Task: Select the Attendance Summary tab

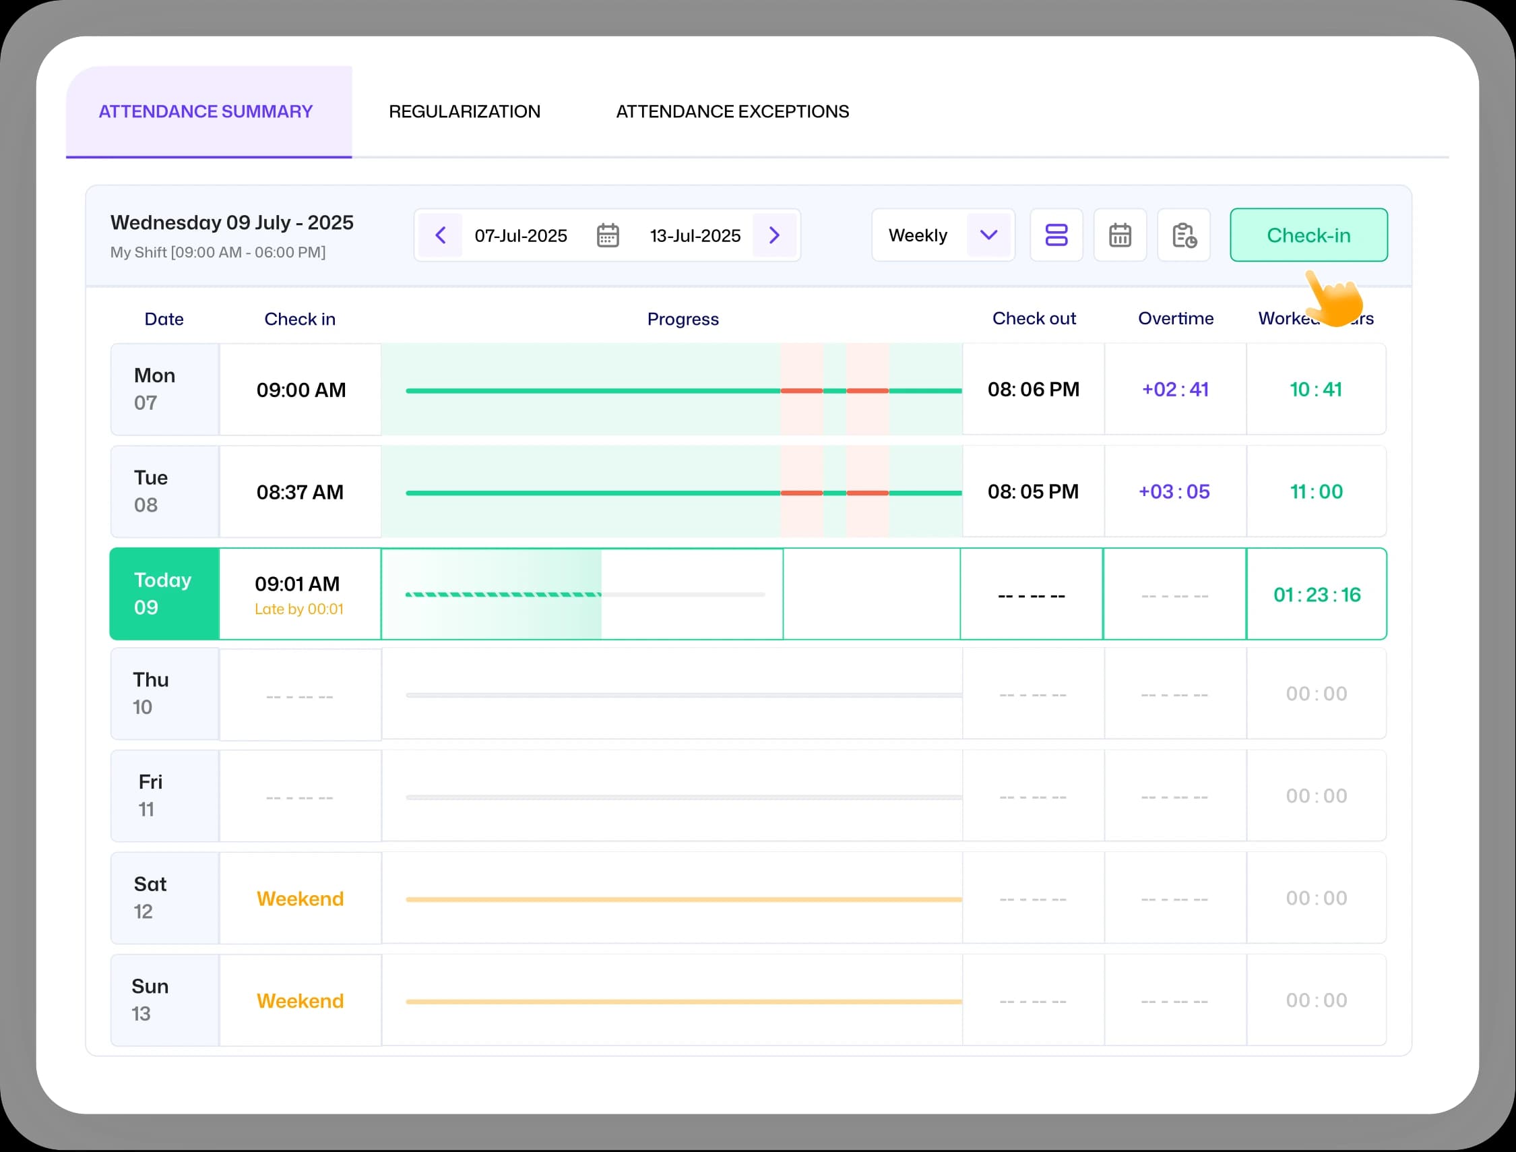Action: [x=206, y=112]
